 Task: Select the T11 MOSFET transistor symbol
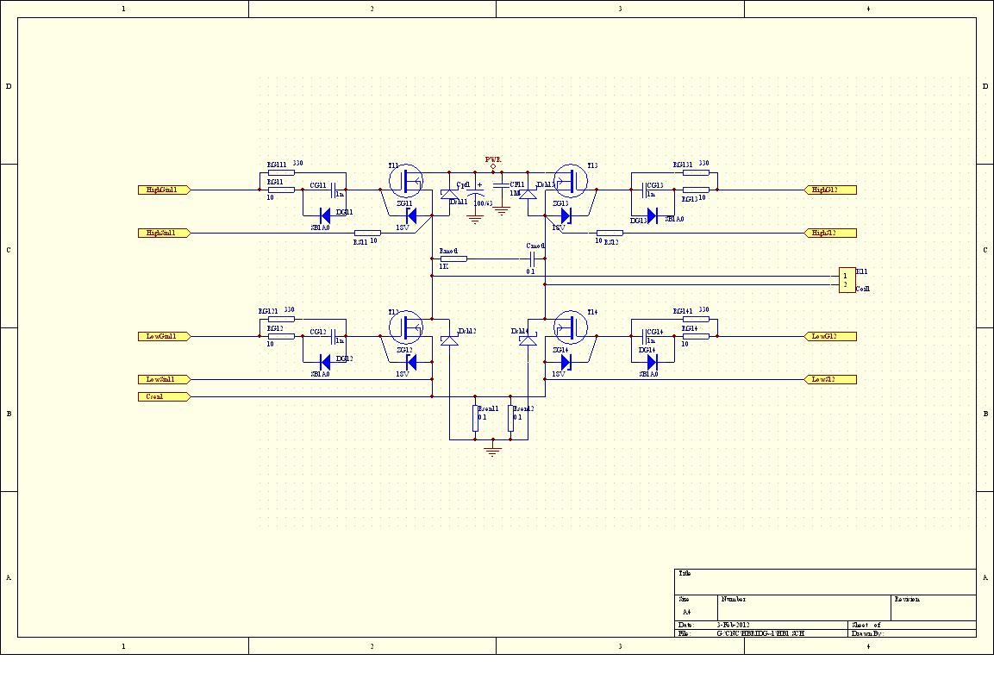(405, 182)
